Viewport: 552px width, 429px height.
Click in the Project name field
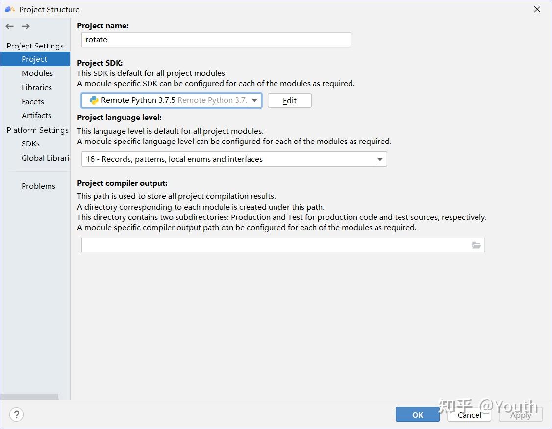click(x=216, y=40)
